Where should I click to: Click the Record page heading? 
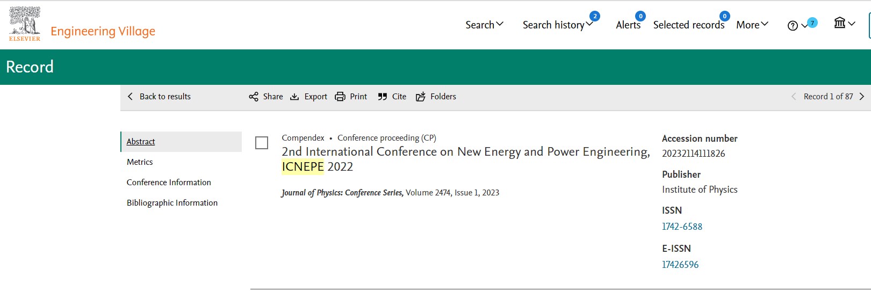coord(30,67)
